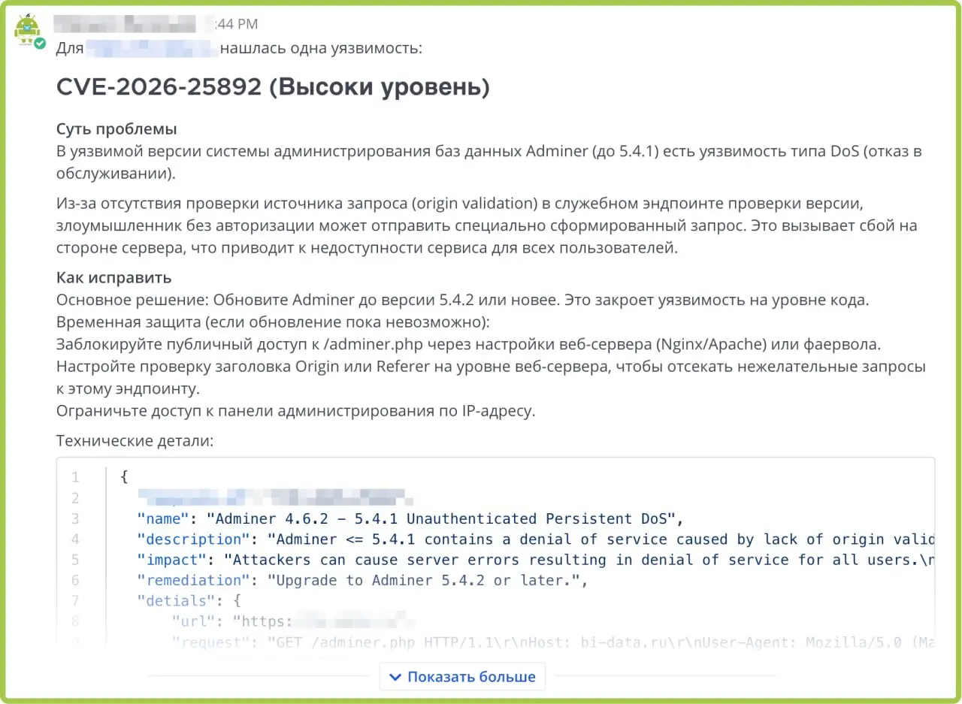Select heading "CVE-2026-25892 (Высоки уровень)"

[273, 88]
